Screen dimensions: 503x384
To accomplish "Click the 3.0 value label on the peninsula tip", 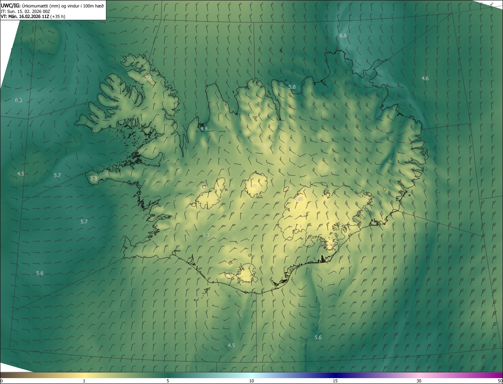I will pos(94,179).
